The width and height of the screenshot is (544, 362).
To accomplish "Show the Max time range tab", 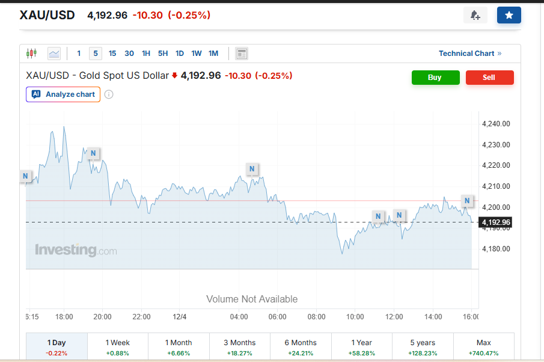I will point(483,347).
